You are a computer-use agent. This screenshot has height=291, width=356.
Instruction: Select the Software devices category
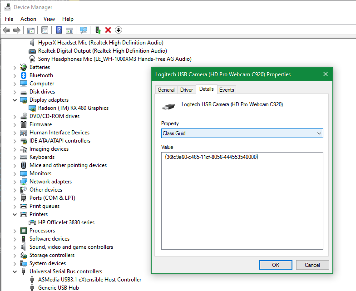coord(49,239)
